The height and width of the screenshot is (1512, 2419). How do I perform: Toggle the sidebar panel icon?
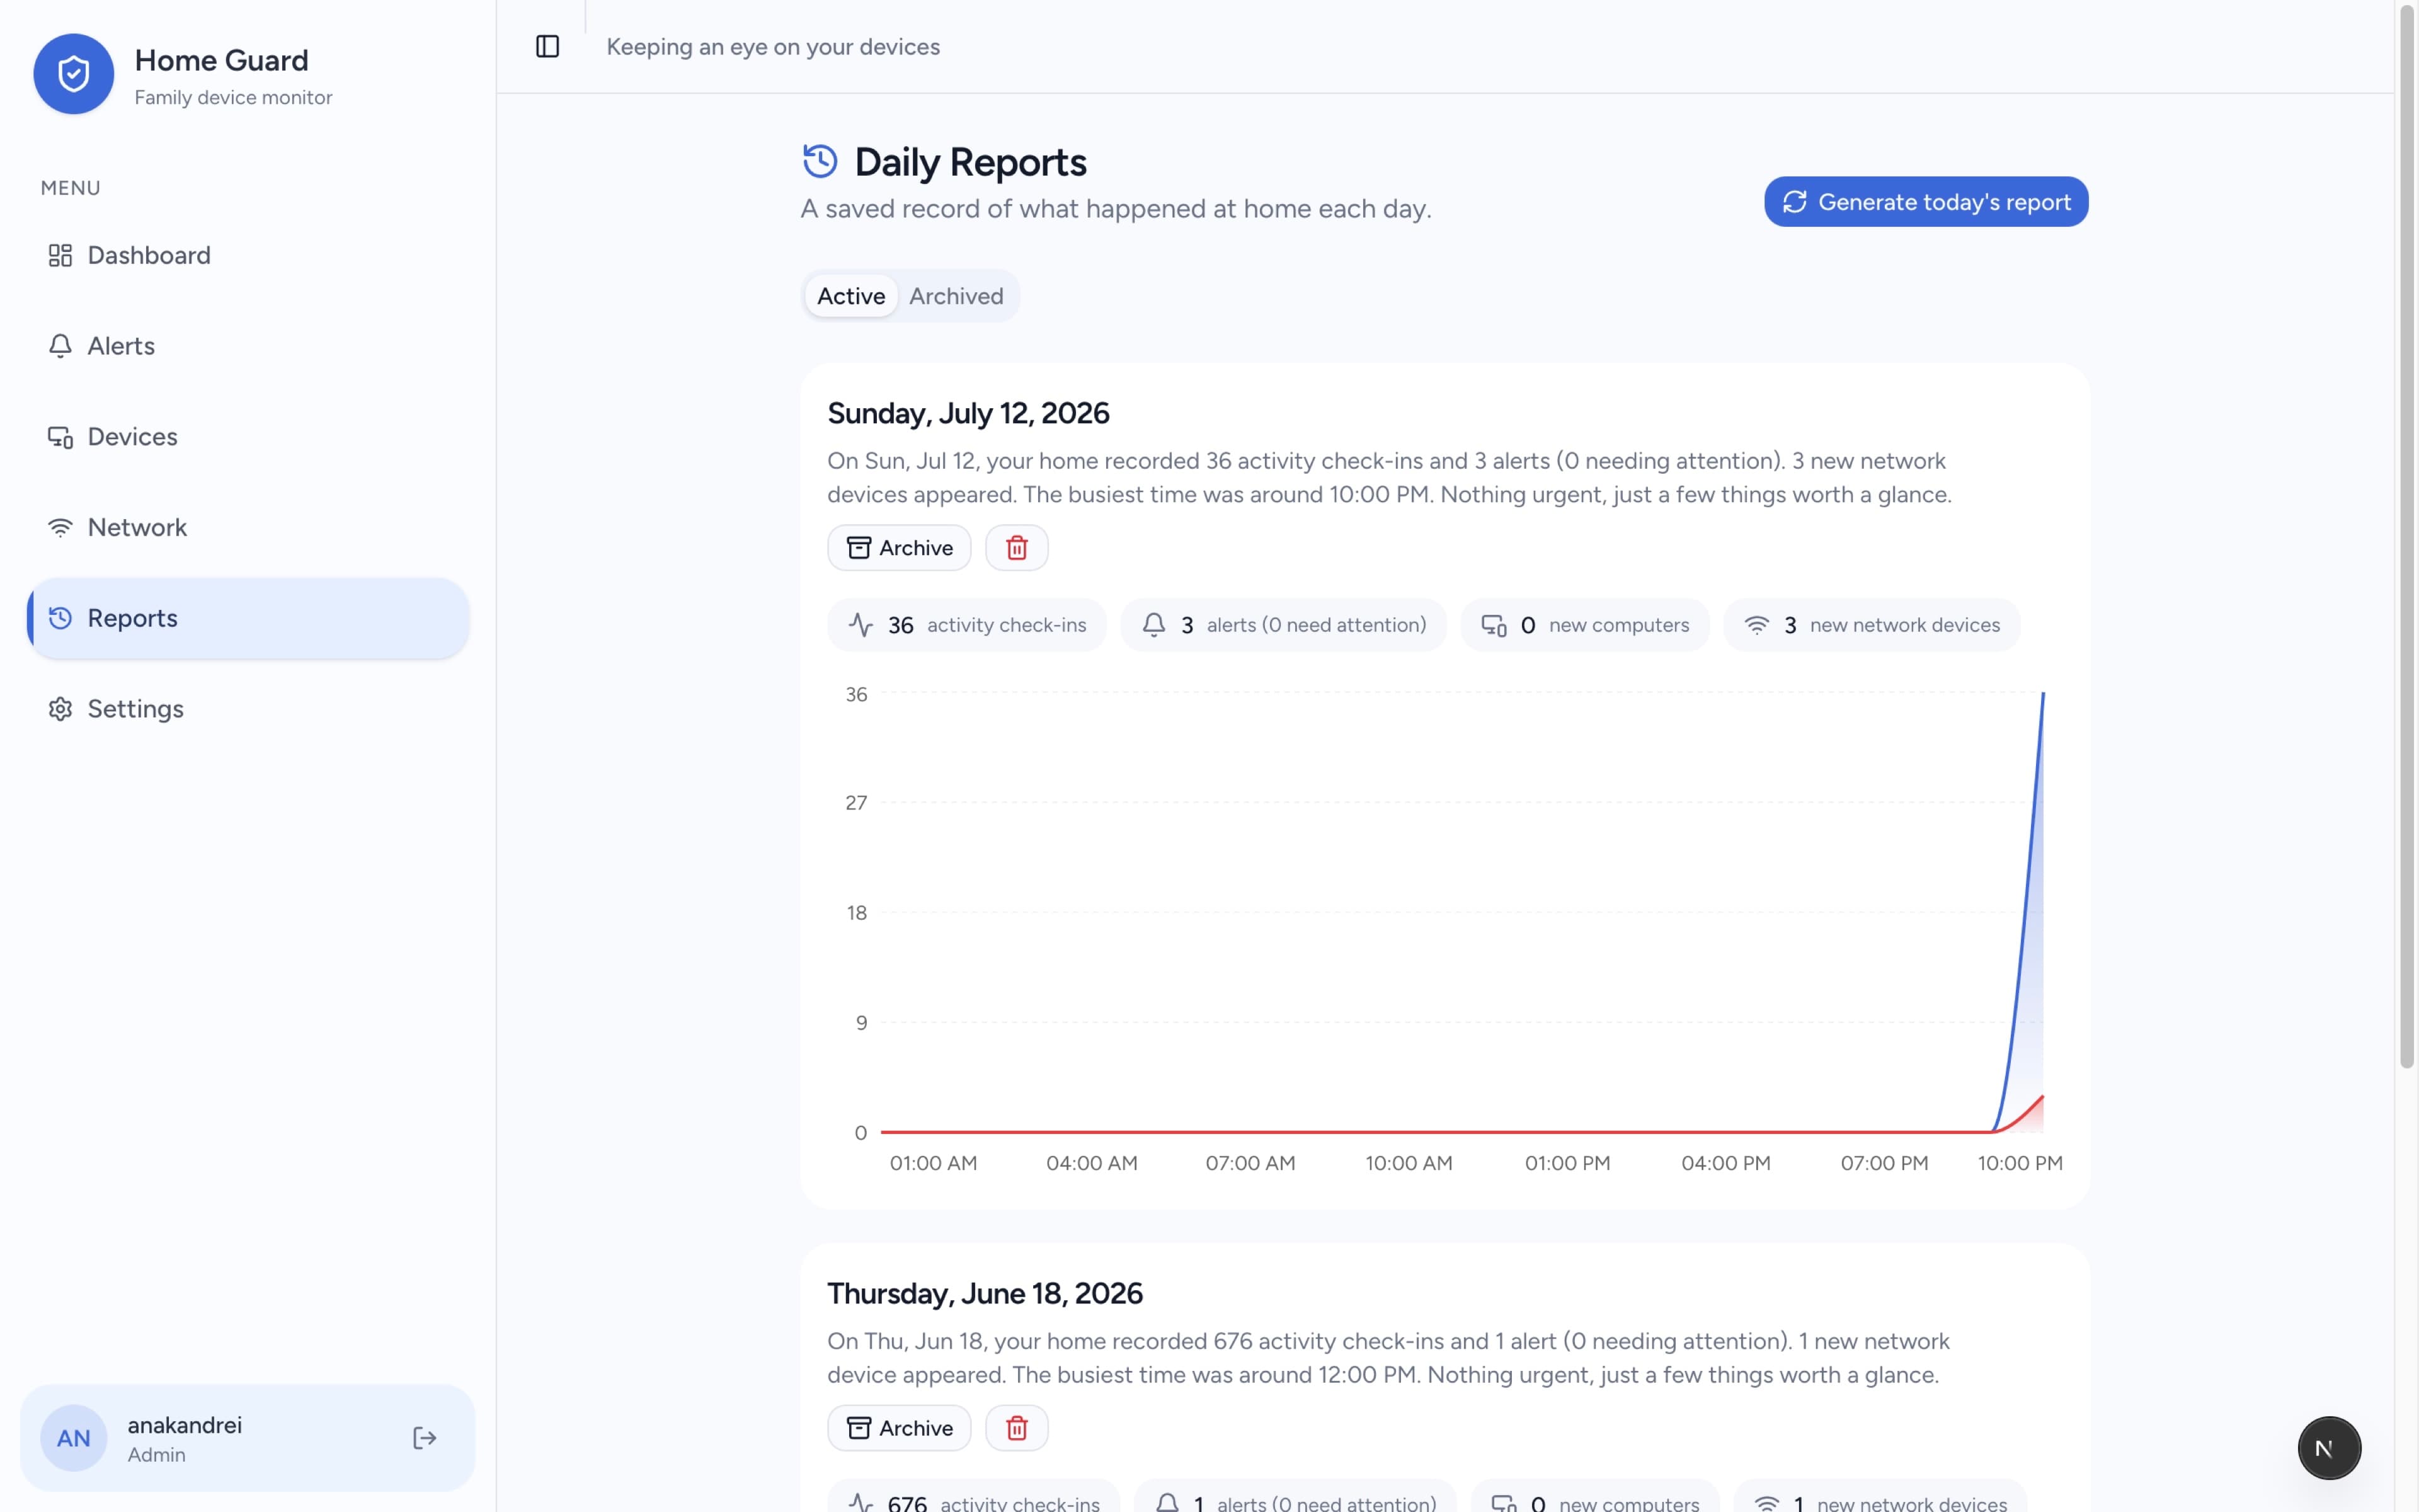click(x=547, y=47)
